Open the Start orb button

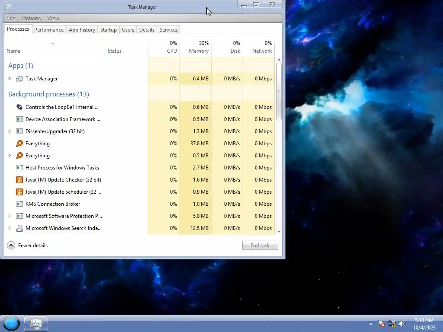click(x=11, y=323)
